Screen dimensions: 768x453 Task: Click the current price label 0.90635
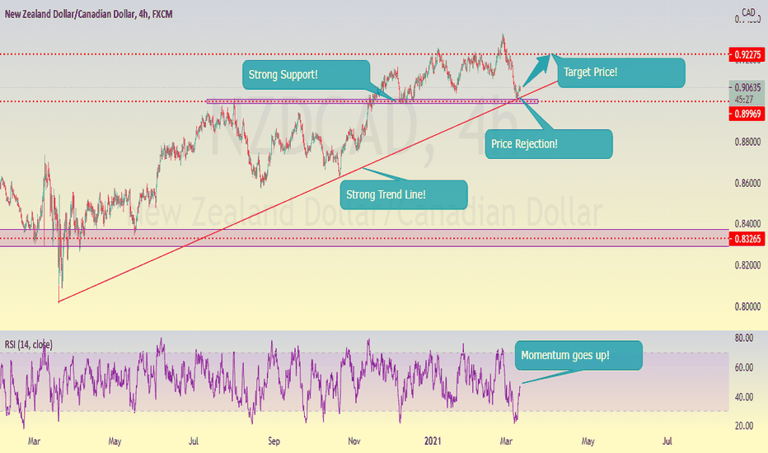[x=747, y=87]
